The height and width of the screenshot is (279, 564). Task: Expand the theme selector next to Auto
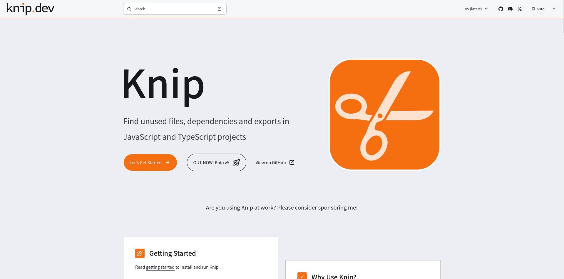(554, 9)
